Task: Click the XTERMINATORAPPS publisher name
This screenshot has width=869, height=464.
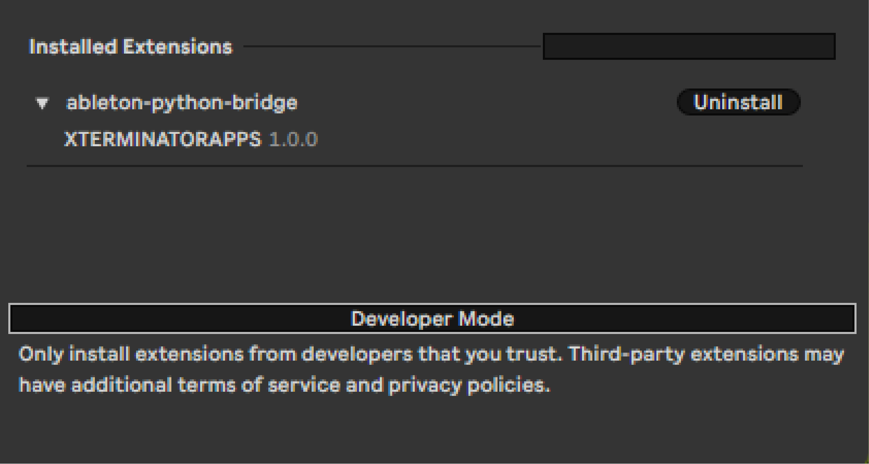Action: [x=163, y=139]
